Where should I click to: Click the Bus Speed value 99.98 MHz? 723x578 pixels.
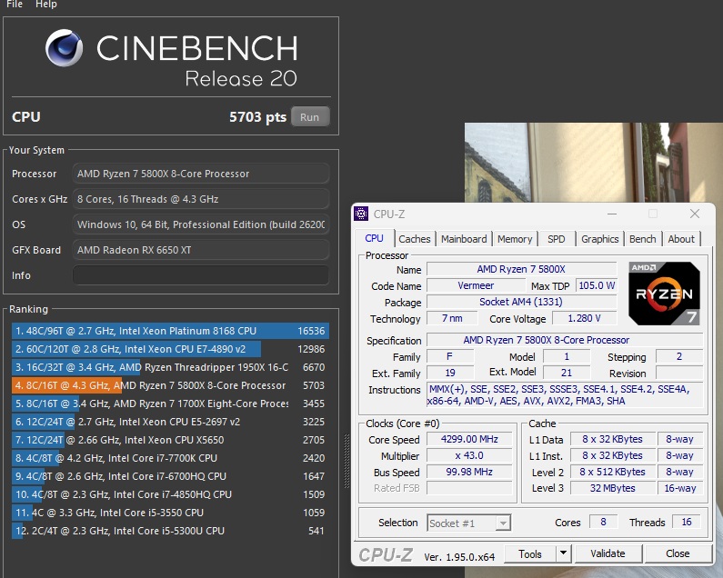click(x=469, y=472)
